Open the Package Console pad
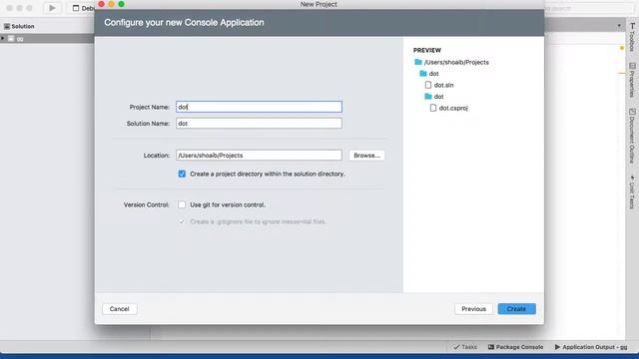The image size is (639, 359). pos(515,347)
